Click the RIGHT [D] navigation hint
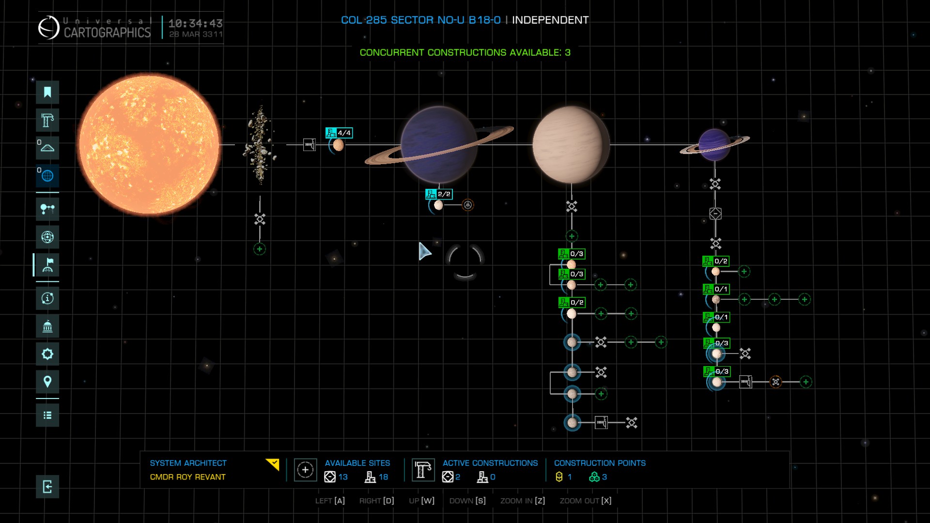Image resolution: width=930 pixels, height=523 pixels. pyautogui.click(x=376, y=501)
